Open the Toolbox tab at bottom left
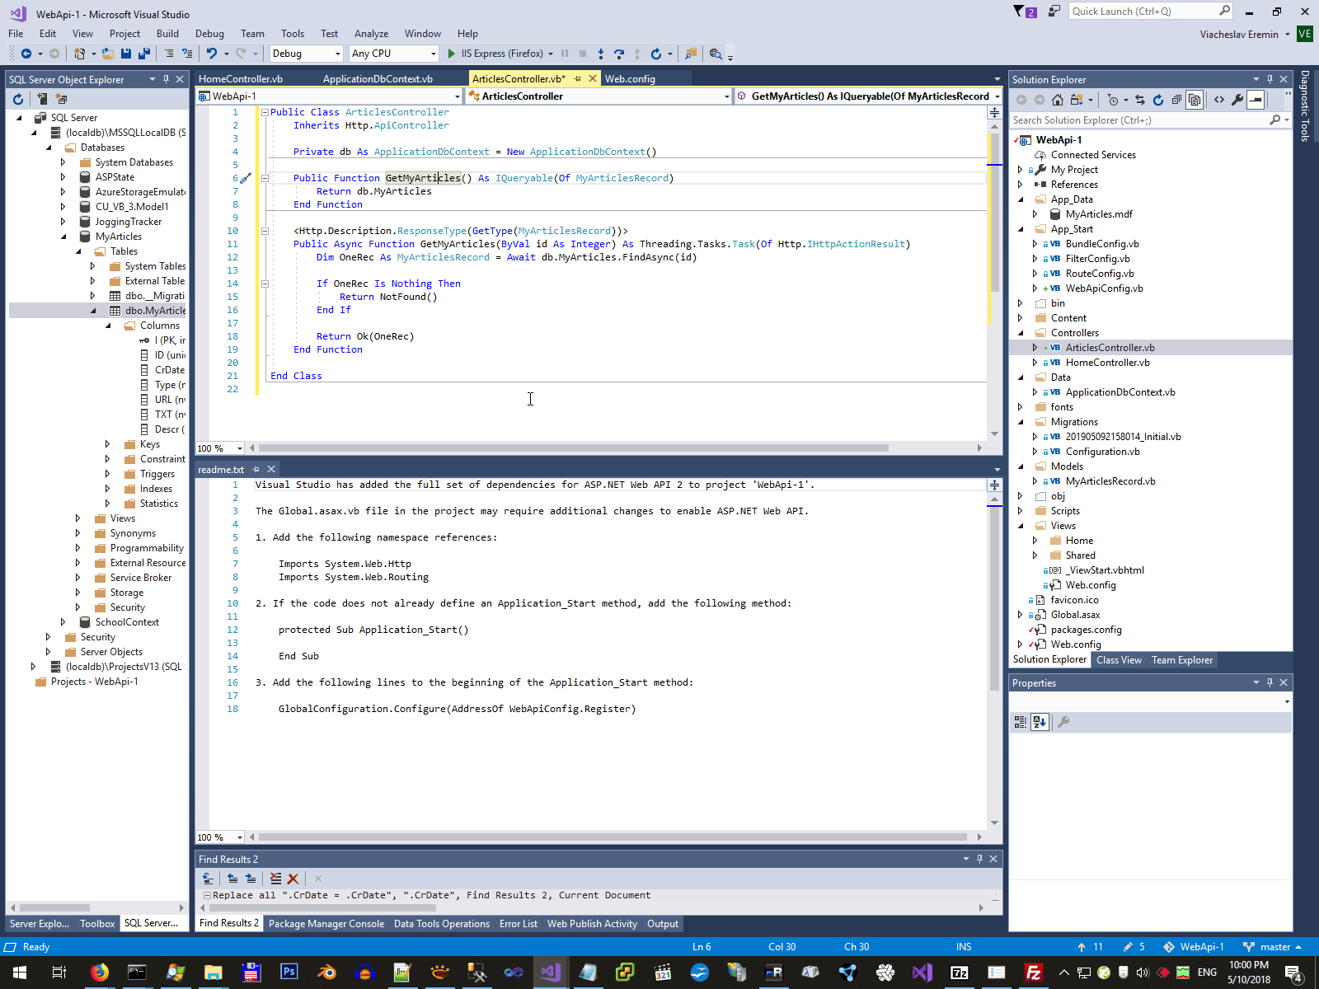1319x989 pixels. [x=97, y=924]
